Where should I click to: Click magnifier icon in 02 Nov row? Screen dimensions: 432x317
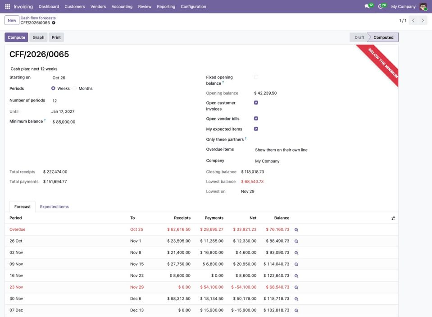(x=296, y=253)
